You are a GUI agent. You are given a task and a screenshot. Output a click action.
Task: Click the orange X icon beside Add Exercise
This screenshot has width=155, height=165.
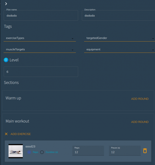(6, 134)
